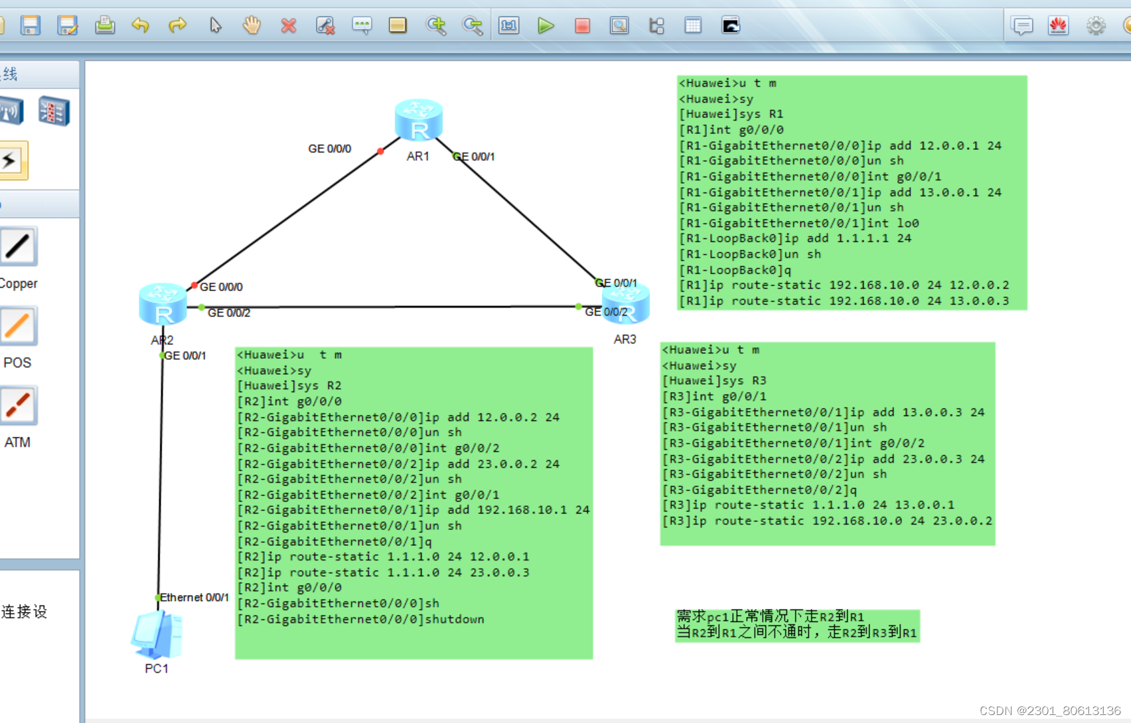Image resolution: width=1131 pixels, height=723 pixels.
Task: Select the arrow pointer tool
Action: [x=215, y=26]
